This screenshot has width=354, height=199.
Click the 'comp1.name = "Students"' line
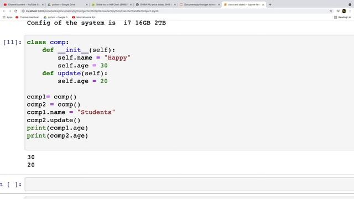71,112
